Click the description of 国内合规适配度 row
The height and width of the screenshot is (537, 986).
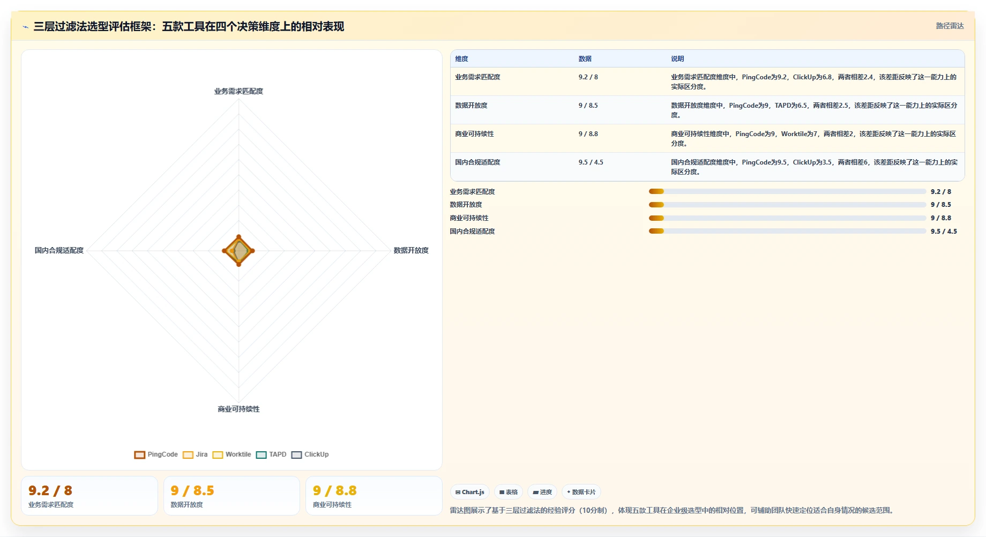(814, 167)
